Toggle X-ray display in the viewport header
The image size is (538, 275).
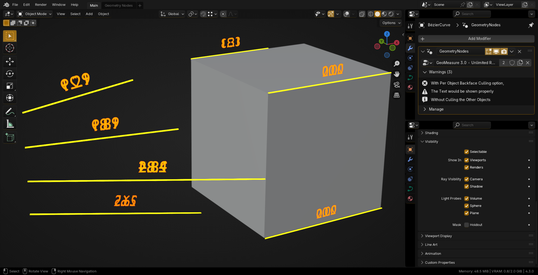(x=362, y=14)
